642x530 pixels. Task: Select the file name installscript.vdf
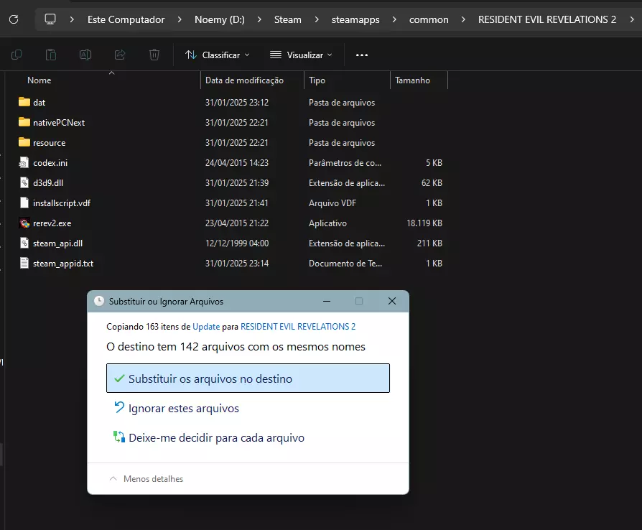coord(62,203)
